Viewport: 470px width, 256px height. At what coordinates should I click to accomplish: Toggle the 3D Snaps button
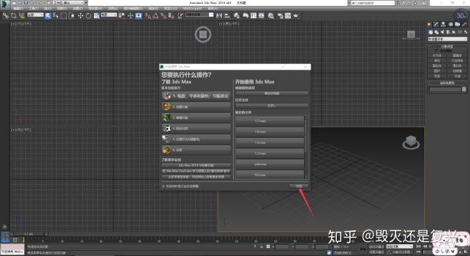point(148,16)
